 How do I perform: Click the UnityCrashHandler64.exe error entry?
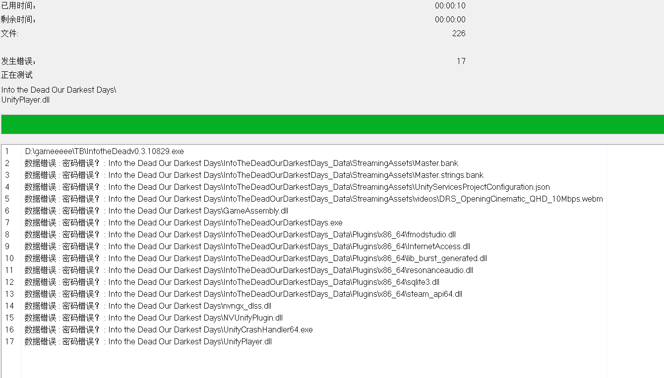169,329
